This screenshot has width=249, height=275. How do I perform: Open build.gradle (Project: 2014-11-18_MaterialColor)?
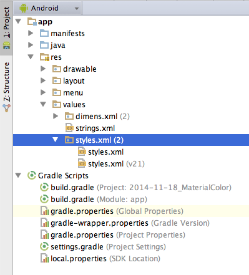click(x=141, y=188)
